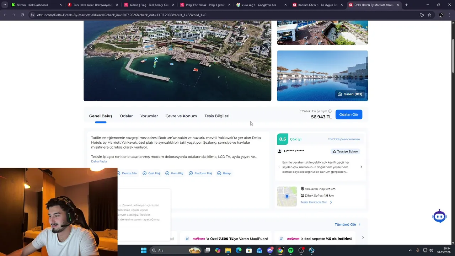Go back in browser history
455x256 pixels.
5,15
